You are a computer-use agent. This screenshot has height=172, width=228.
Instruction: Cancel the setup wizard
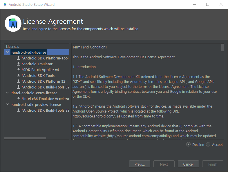[188, 164]
